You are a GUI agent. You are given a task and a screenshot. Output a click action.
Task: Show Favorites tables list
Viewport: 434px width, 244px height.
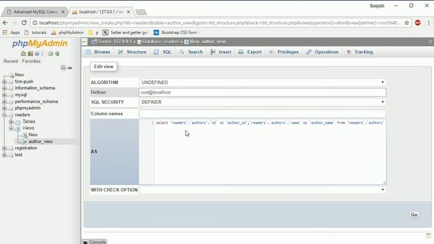[31, 61]
